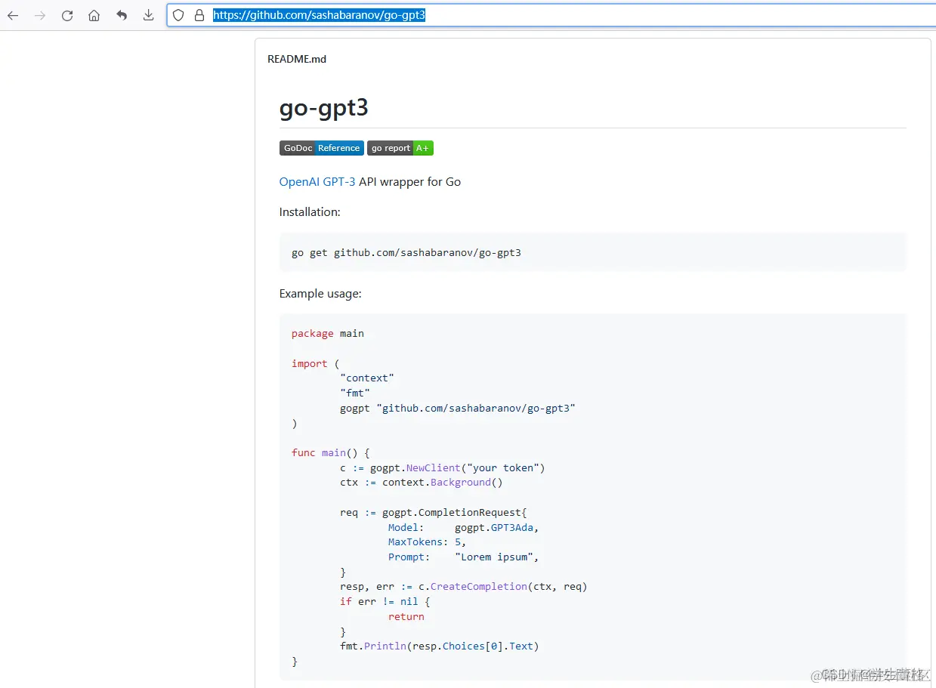Screen dimensions: 936x688
Task: Click the go-gpt3 heading
Action: point(324,108)
